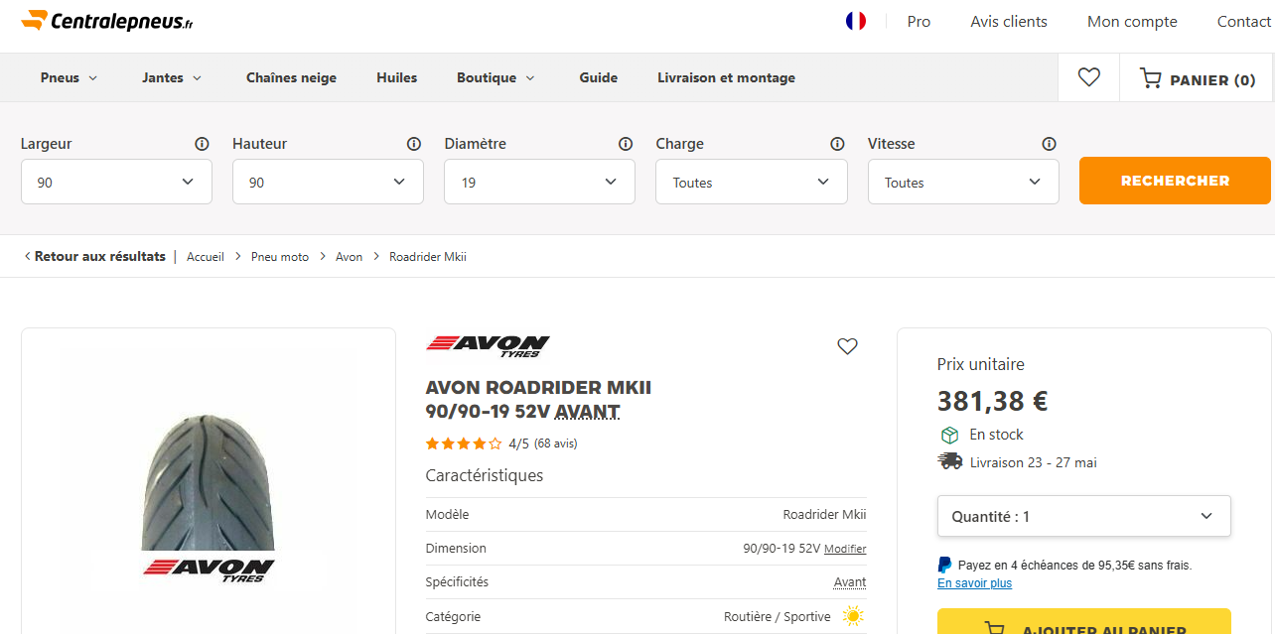Show info icon for Diamètre

click(626, 144)
